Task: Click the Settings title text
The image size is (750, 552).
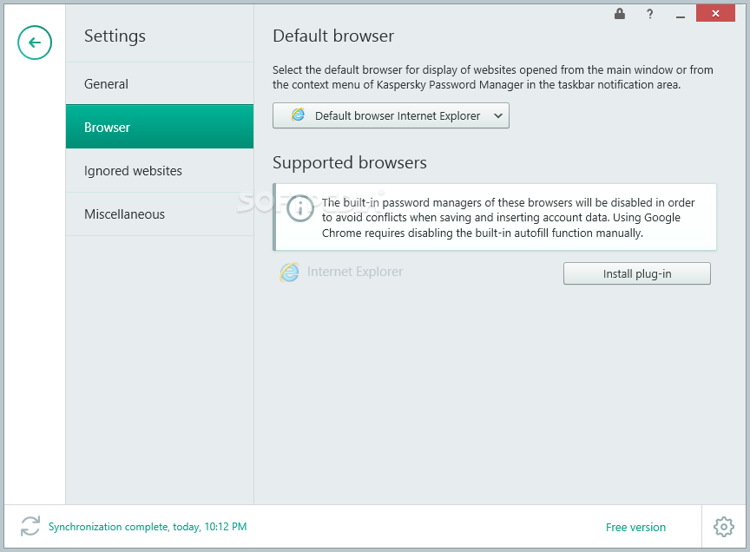Action: click(x=115, y=36)
